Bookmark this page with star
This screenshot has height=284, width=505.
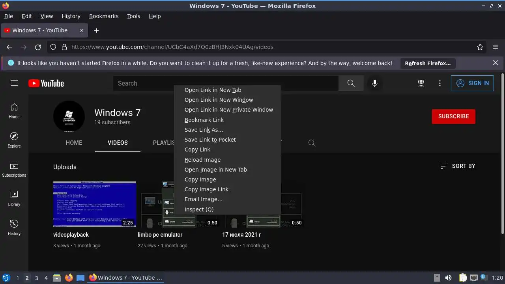(480, 47)
